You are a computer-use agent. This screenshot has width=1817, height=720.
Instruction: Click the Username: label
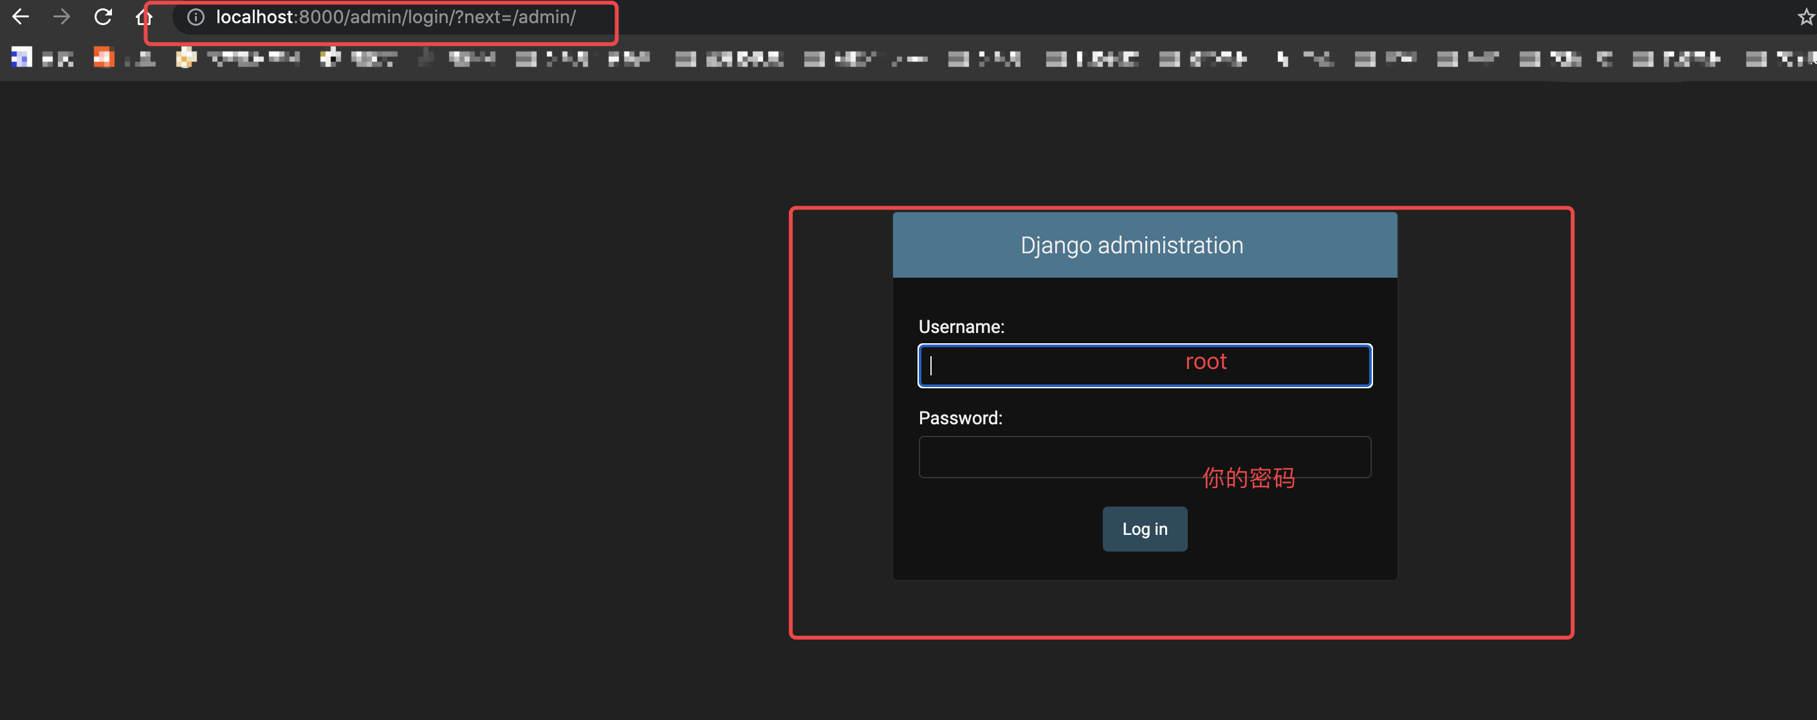tap(961, 327)
